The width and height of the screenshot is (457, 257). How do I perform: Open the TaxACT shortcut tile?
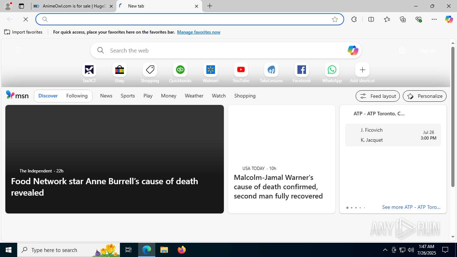coord(89,73)
